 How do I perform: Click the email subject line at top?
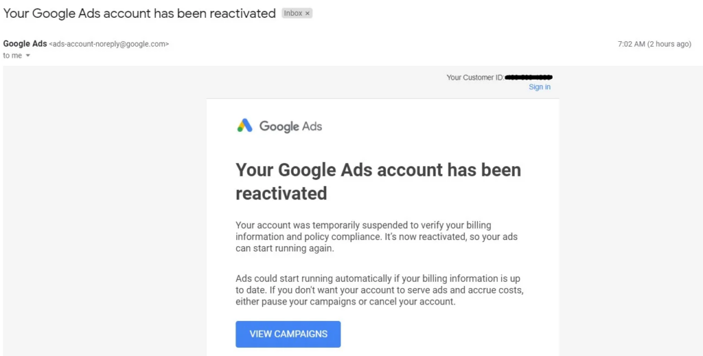click(x=139, y=14)
